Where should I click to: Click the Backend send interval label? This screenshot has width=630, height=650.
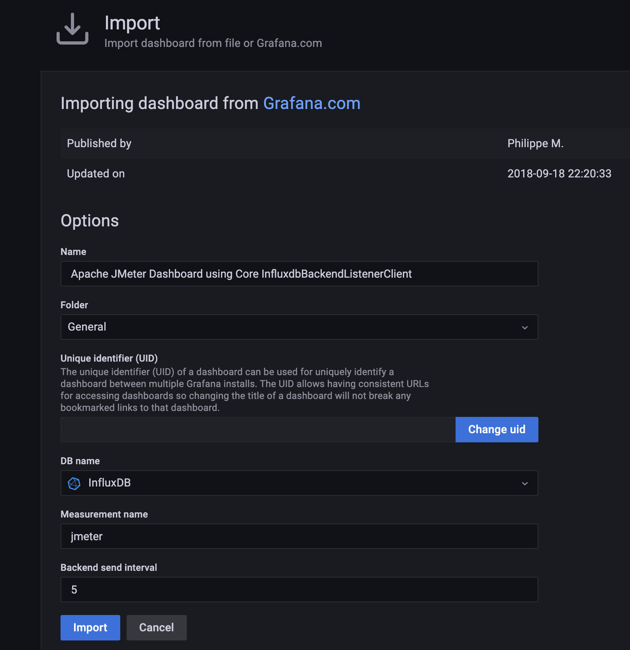109,568
